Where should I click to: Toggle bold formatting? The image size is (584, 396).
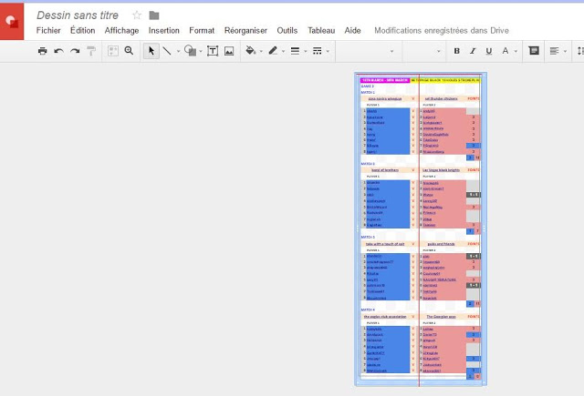pos(457,51)
